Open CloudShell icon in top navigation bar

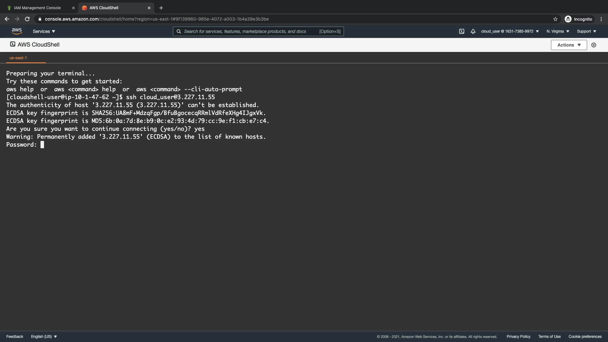[461, 31]
